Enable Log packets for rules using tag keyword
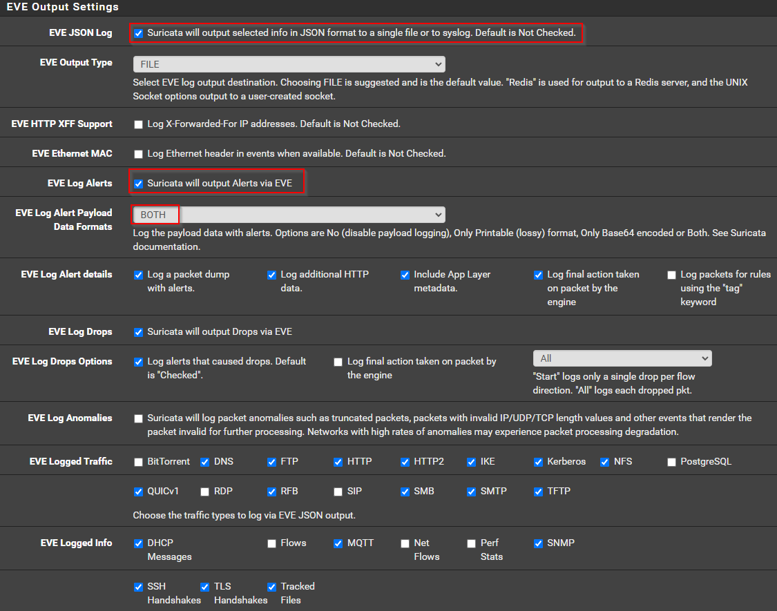 [x=671, y=275]
